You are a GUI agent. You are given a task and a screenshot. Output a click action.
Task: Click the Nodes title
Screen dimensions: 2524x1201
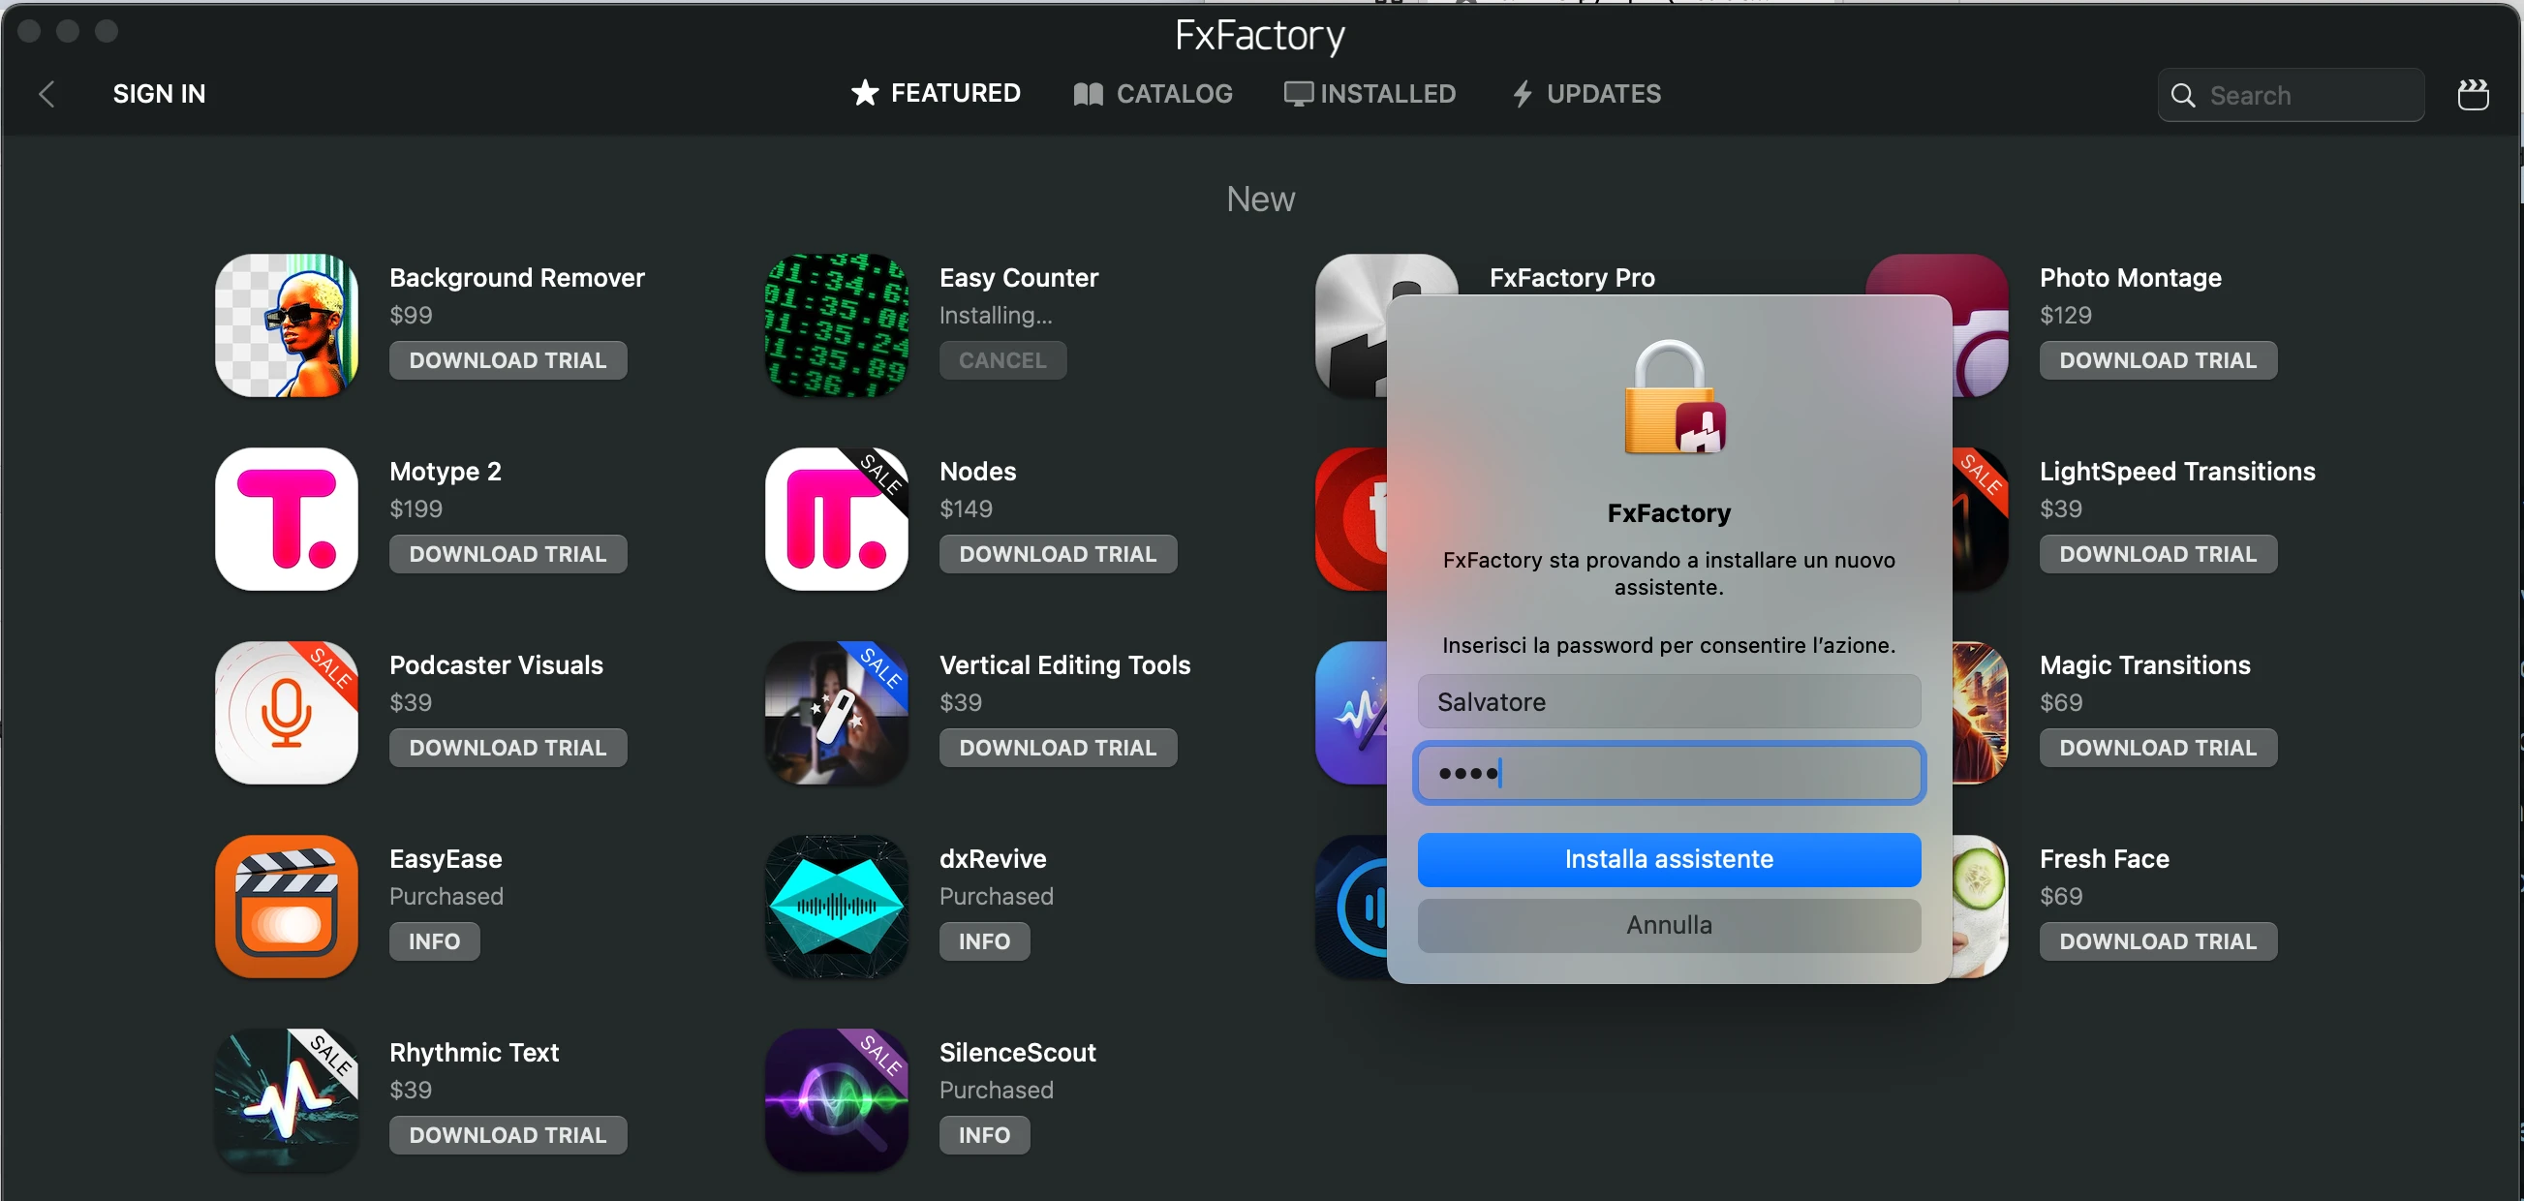pos(977,471)
